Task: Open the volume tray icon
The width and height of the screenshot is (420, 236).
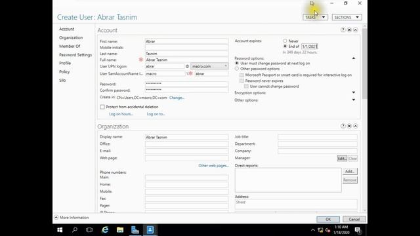Action: point(327,230)
